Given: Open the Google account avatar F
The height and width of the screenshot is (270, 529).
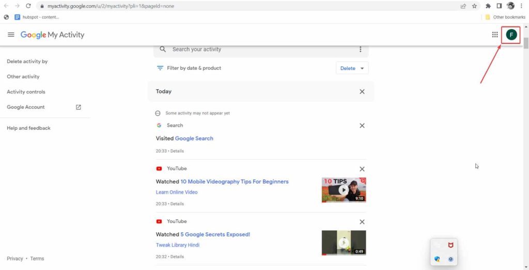Looking at the screenshot, I should (x=511, y=35).
